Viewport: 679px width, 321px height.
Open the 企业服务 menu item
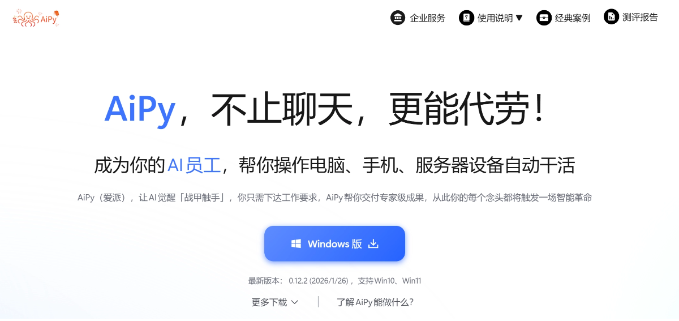(x=427, y=18)
